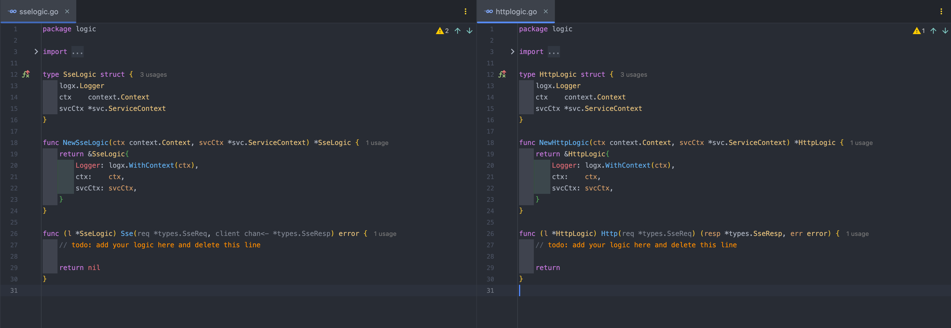Screen dimensions: 951x328
Task: Open the left editor tab options menu
Action: coord(465,11)
